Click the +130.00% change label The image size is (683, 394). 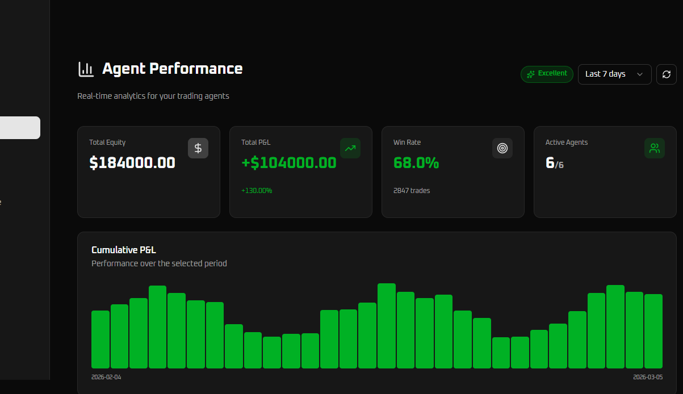coord(257,191)
